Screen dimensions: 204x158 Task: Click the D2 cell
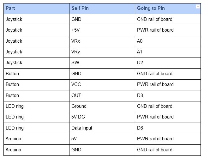[x=140, y=63]
